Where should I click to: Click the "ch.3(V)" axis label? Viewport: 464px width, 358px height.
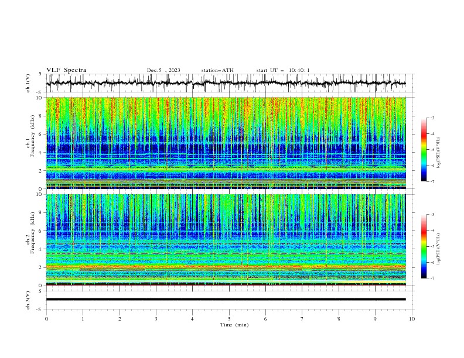click(28, 300)
